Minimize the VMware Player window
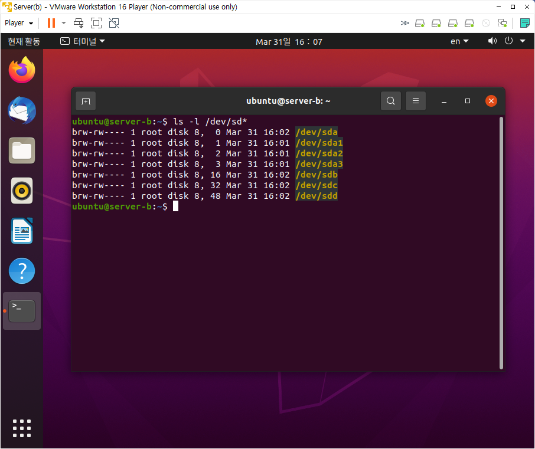The image size is (535, 449). click(498, 7)
